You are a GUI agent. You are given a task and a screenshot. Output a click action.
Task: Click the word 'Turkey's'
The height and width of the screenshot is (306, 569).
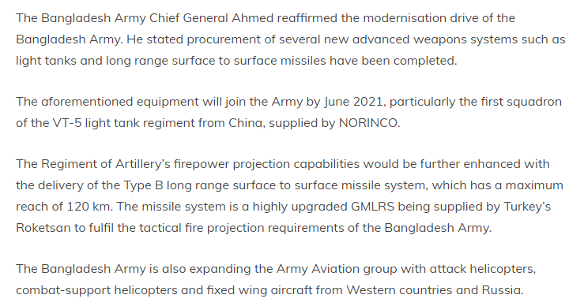[x=527, y=207]
